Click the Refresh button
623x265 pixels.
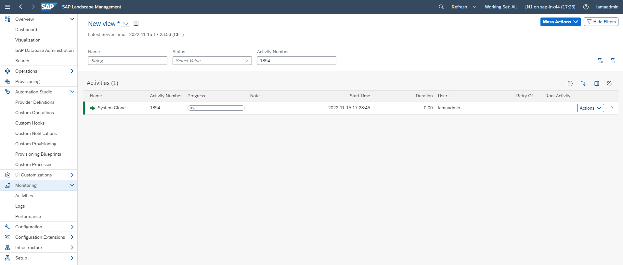459,7
